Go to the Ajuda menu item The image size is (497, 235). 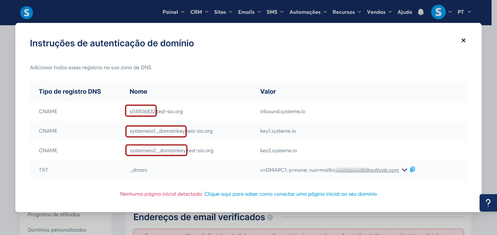click(405, 12)
